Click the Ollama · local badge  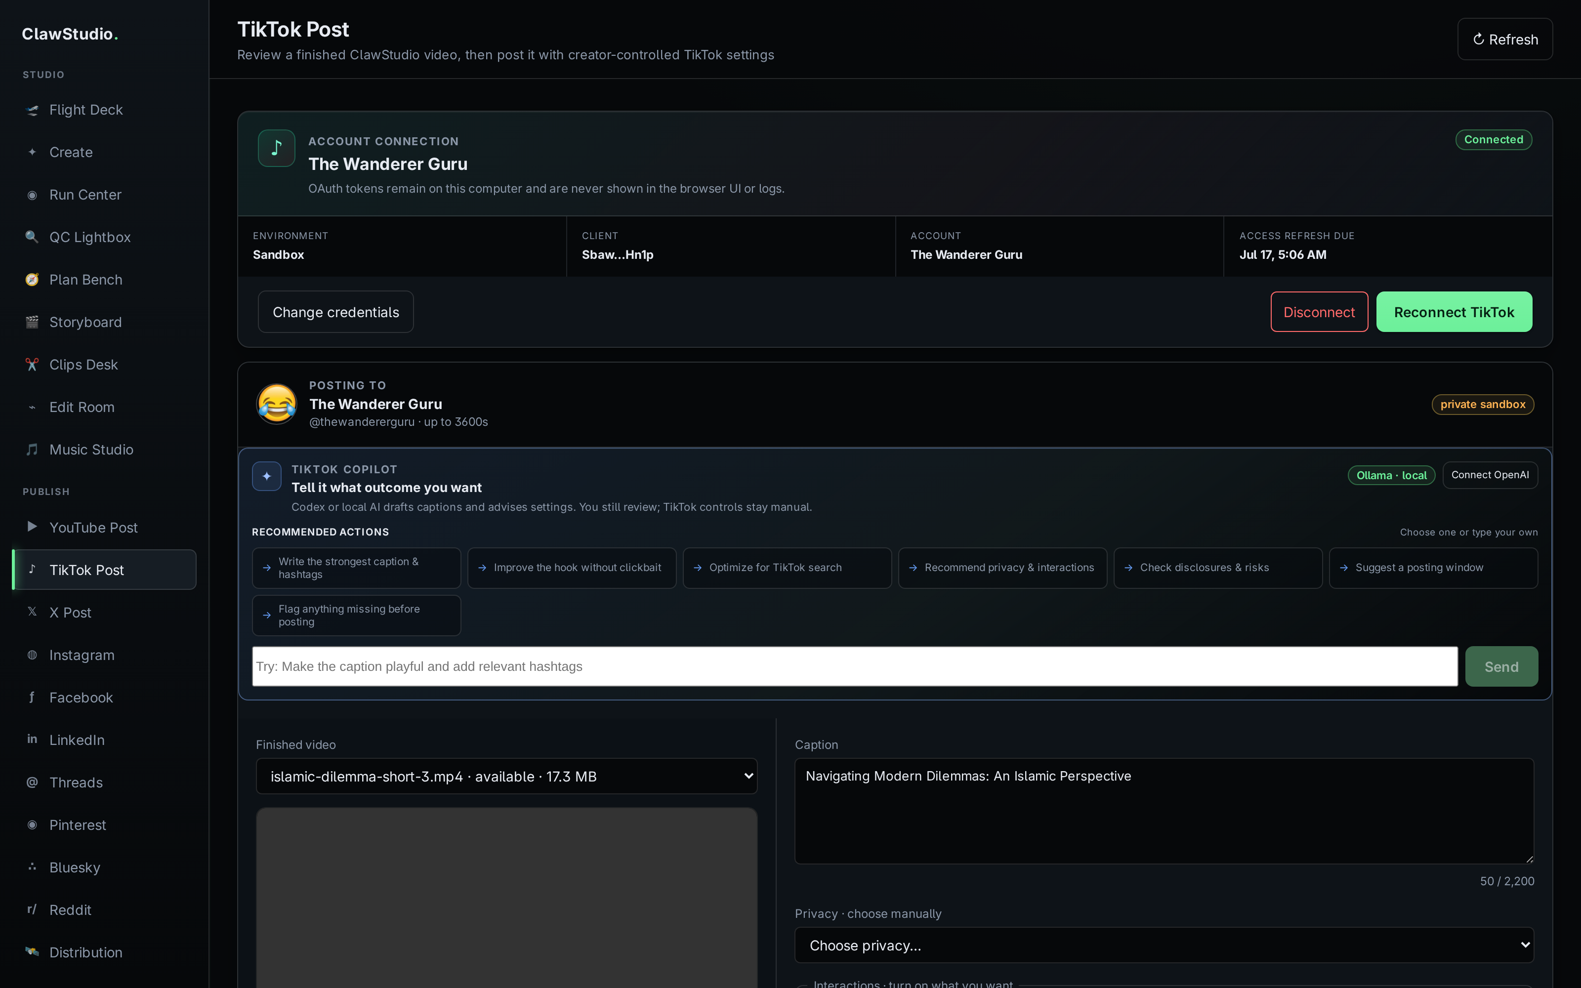point(1392,475)
